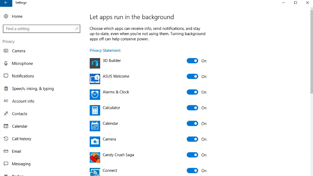Turn off 3D Builder background toggle

(192, 61)
